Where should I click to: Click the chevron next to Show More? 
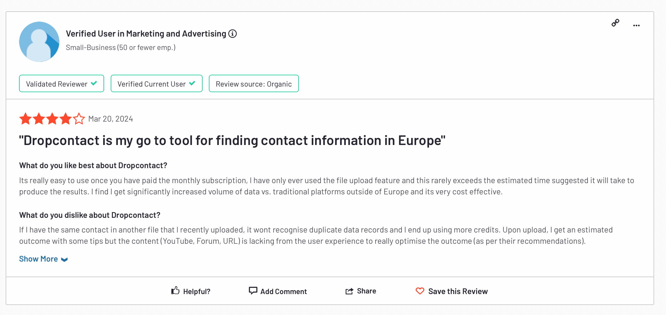(64, 260)
